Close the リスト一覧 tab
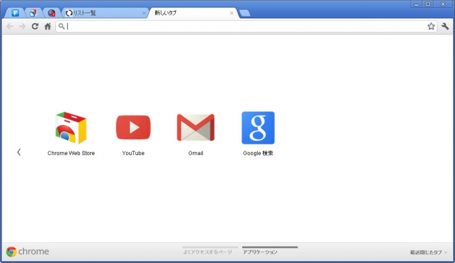 point(144,13)
